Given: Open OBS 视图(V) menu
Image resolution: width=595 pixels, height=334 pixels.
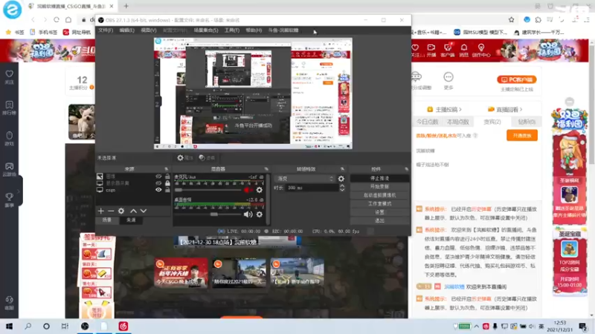Looking at the screenshot, I should tap(148, 30).
